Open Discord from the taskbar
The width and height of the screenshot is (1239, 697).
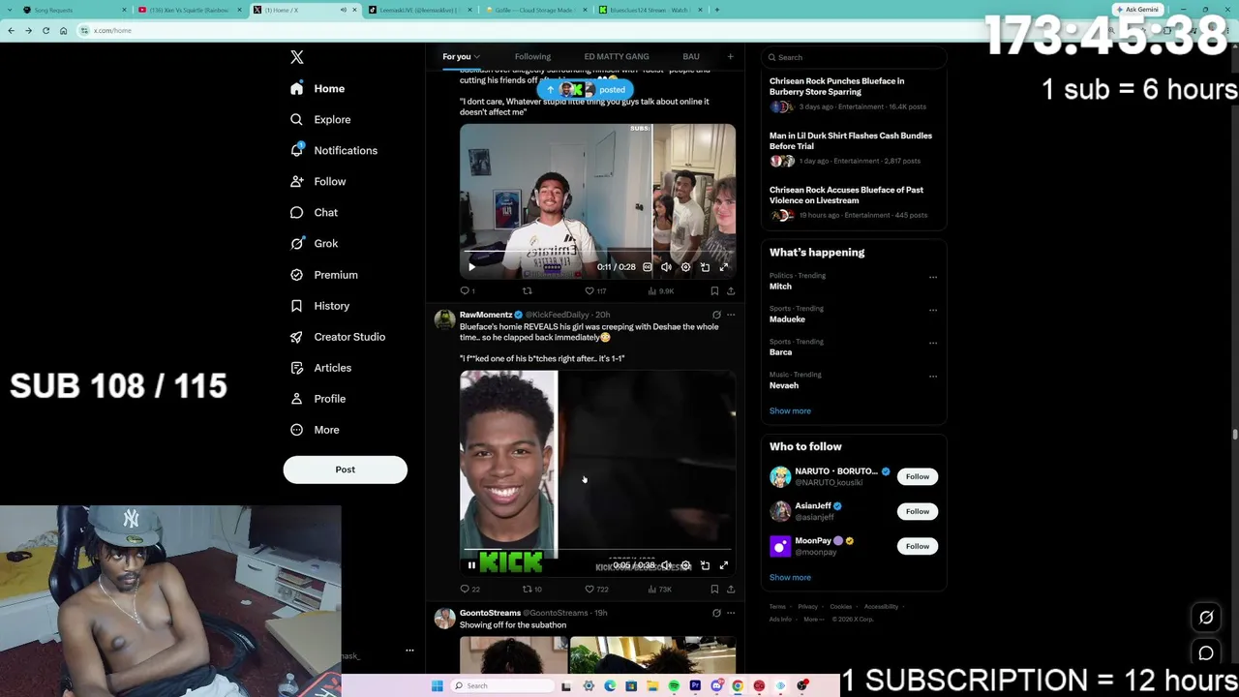click(x=716, y=686)
